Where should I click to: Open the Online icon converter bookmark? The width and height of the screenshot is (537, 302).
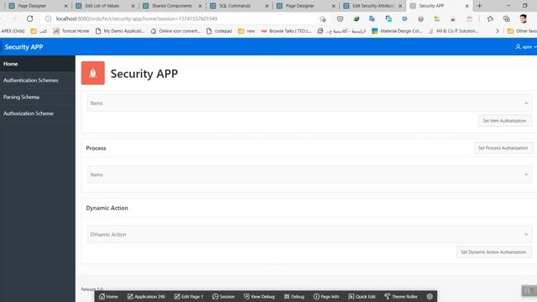175,31
